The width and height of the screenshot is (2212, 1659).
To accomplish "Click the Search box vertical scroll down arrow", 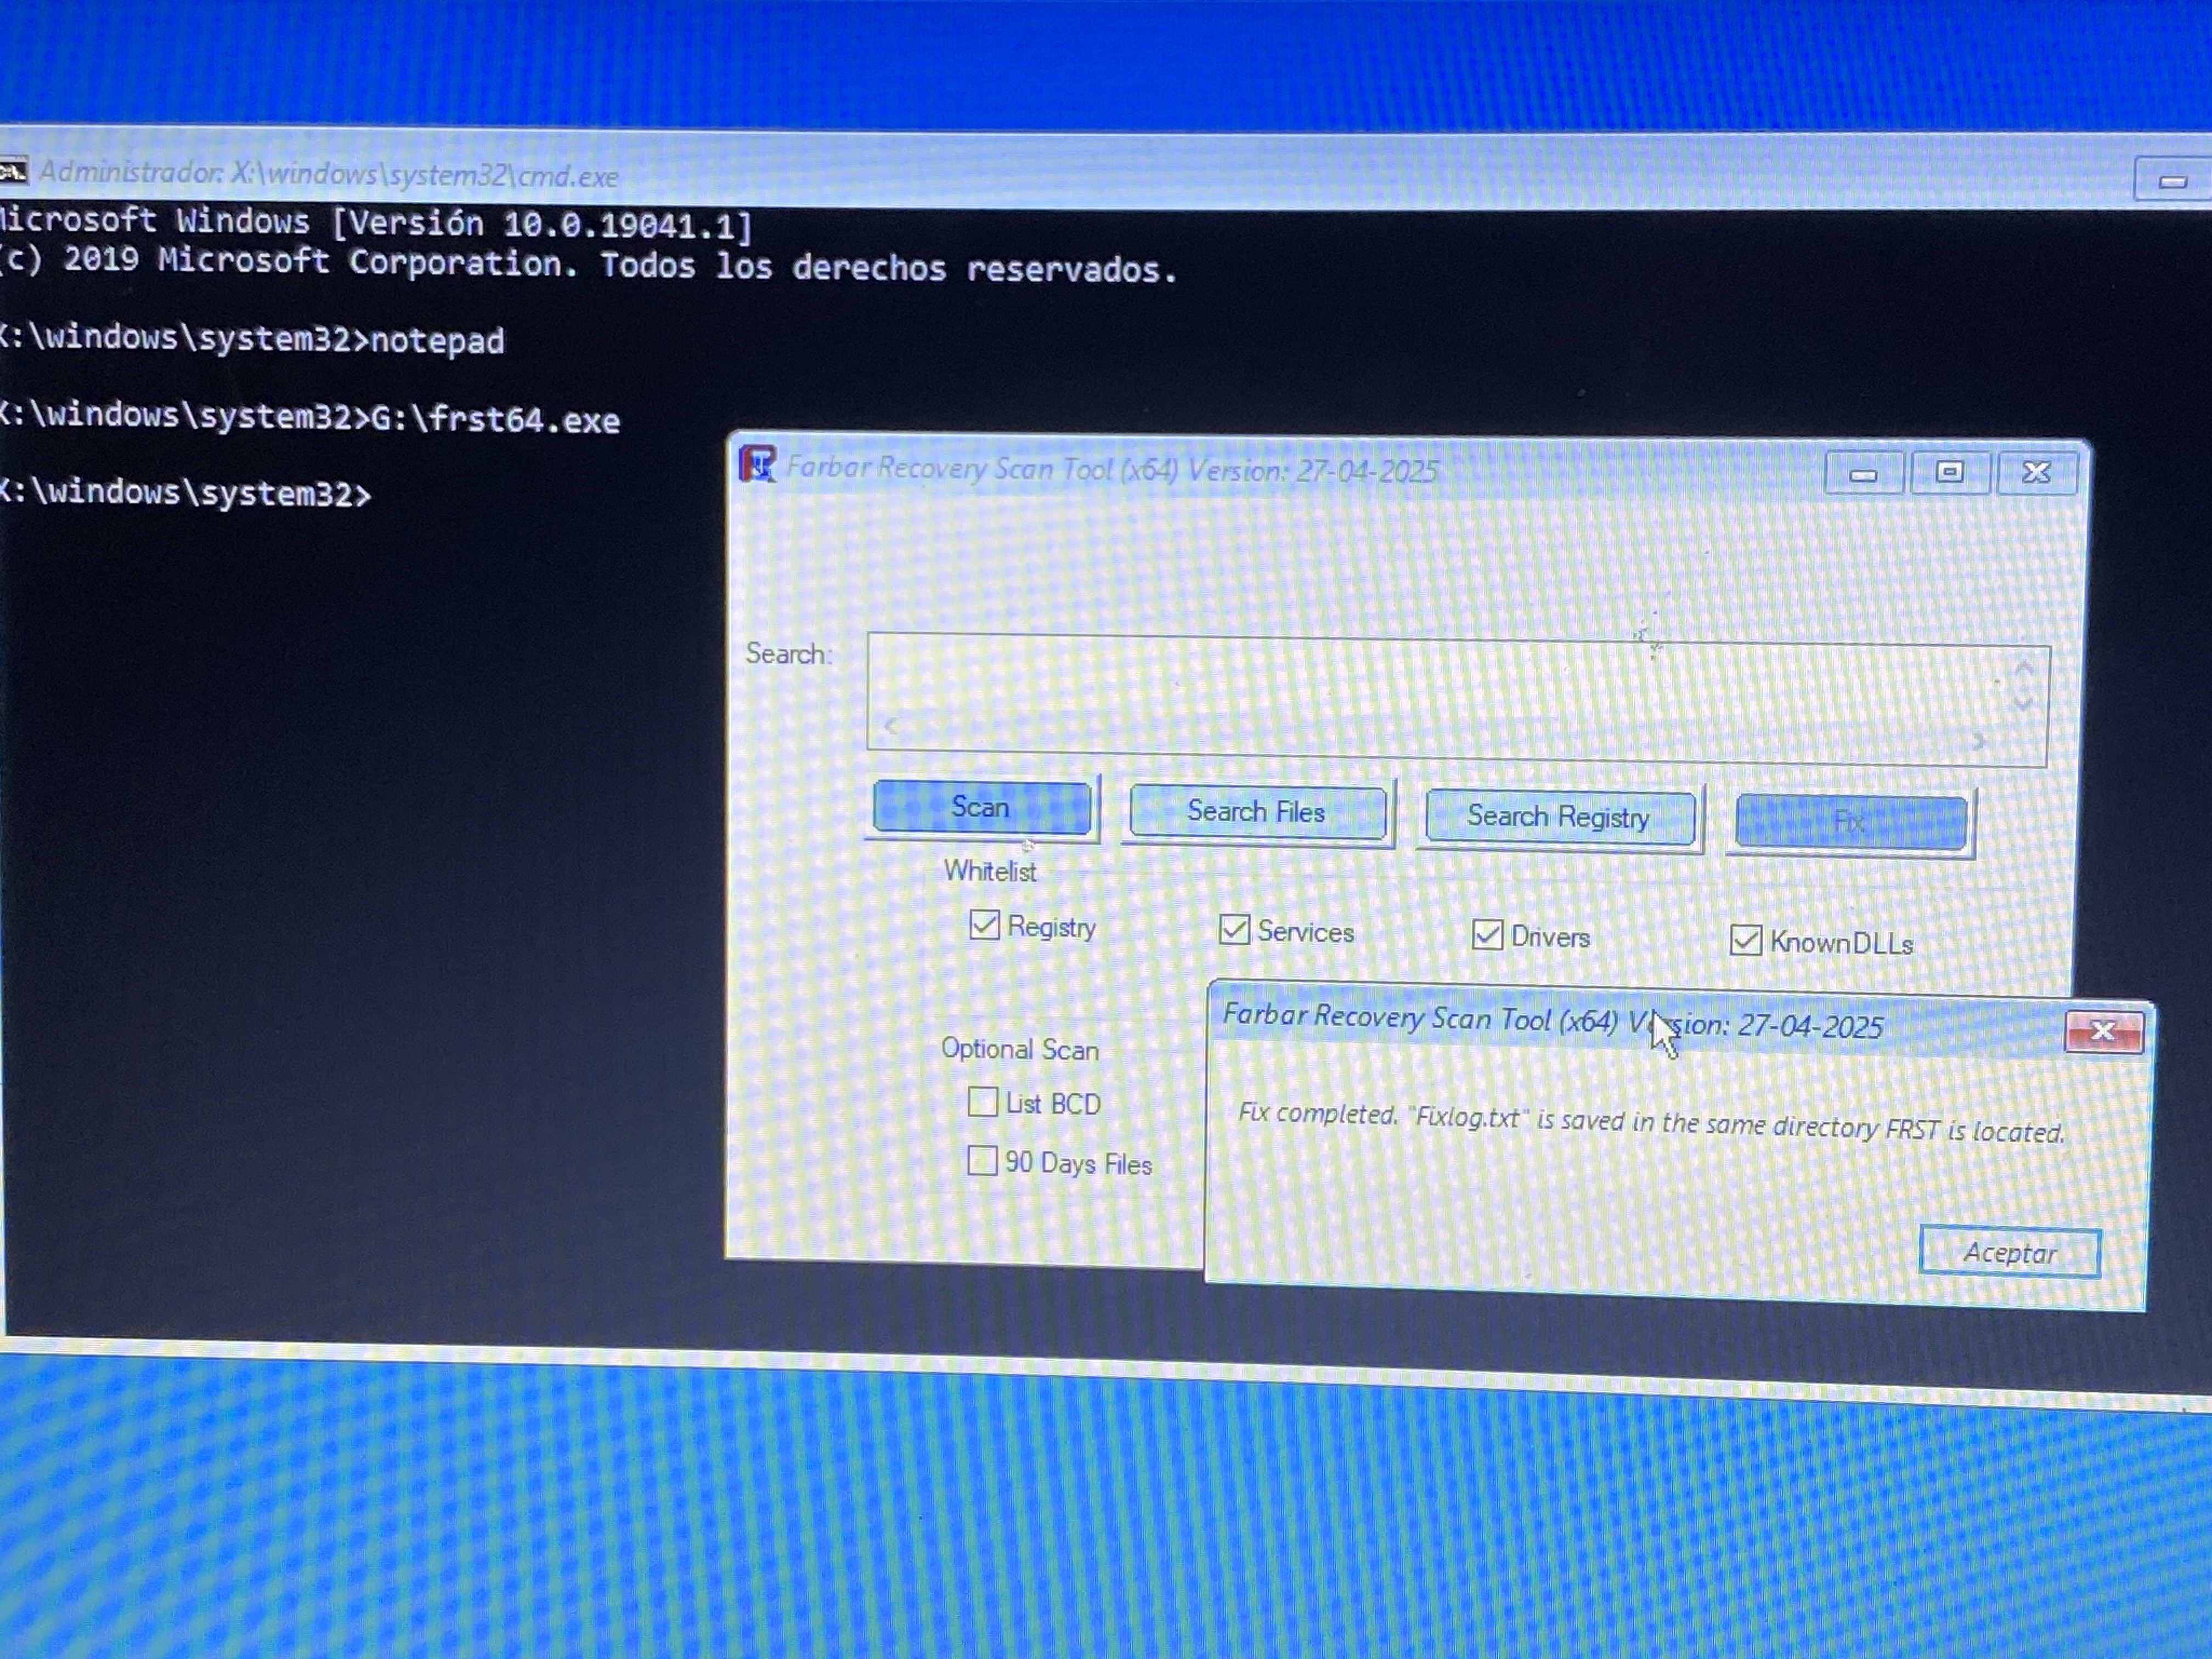I will click(x=2024, y=705).
